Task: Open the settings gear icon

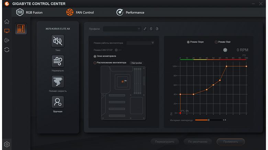Action: [7, 145]
